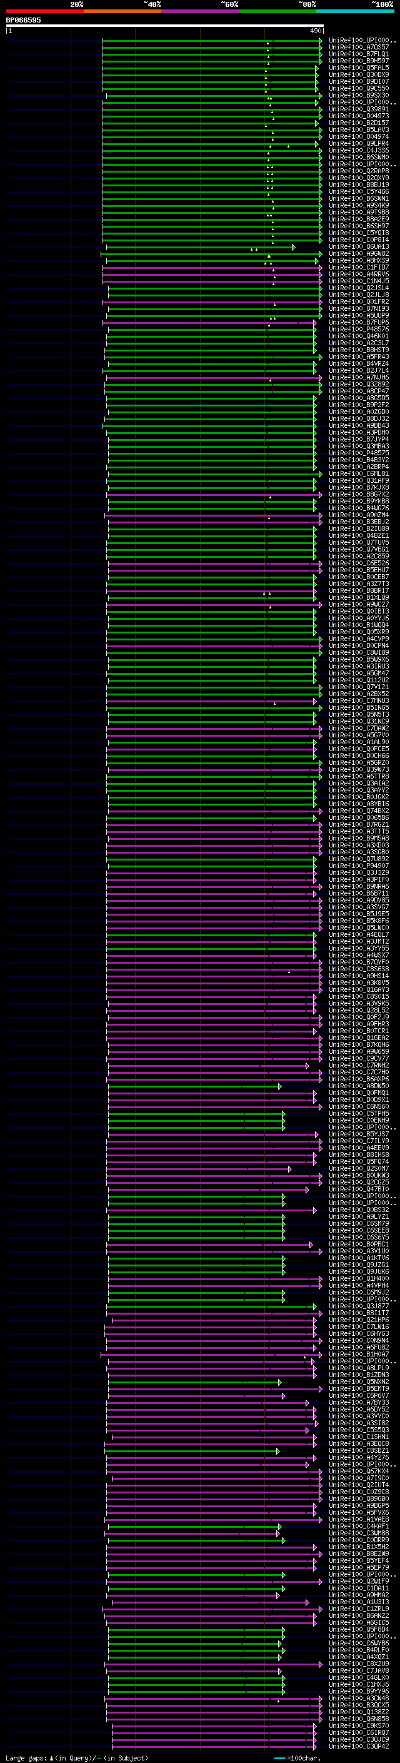Click hit label UniRef100_C3QP42
The image size is (400, 1763).
tap(359, 1747)
